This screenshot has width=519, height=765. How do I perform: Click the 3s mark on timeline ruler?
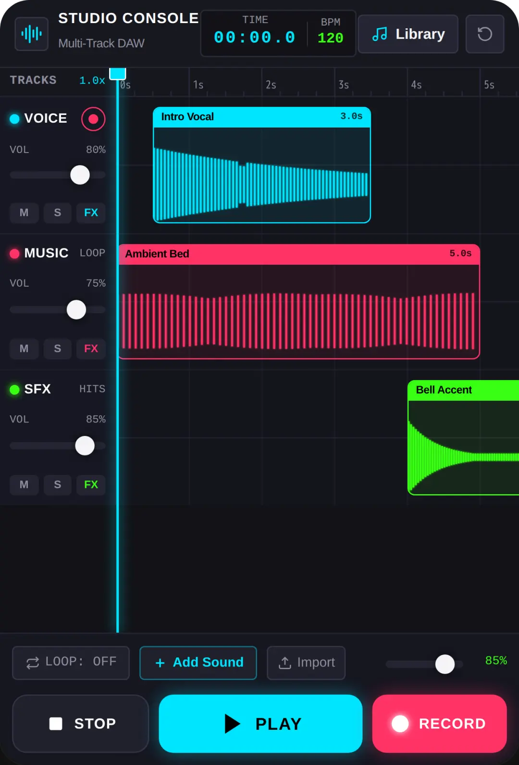(344, 85)
